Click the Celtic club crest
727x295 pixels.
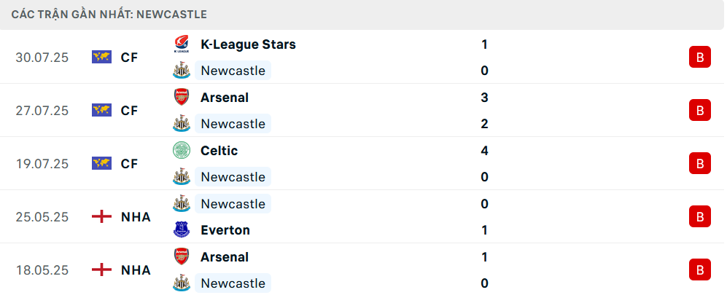coord(182,151)
